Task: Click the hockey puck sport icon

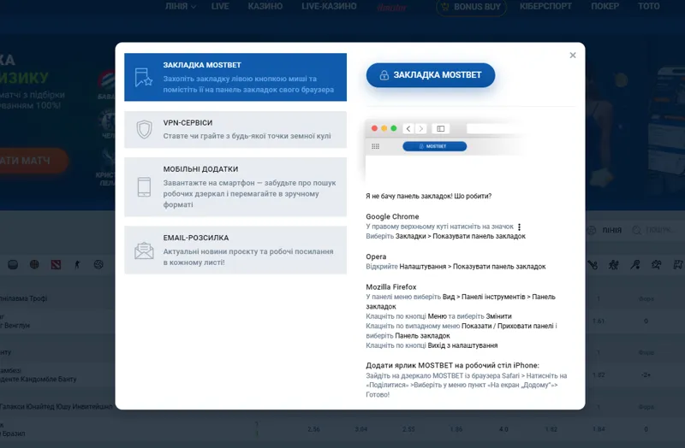Action: pos(13,264)
